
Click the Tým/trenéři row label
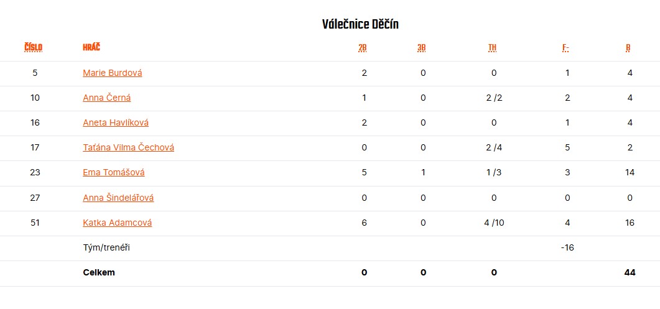[106, 247]
